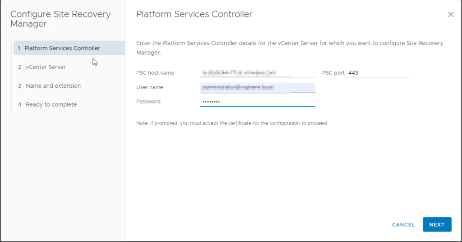Open the Name and extension step
This screenshot has height=242, width=462.
point(53,86)
